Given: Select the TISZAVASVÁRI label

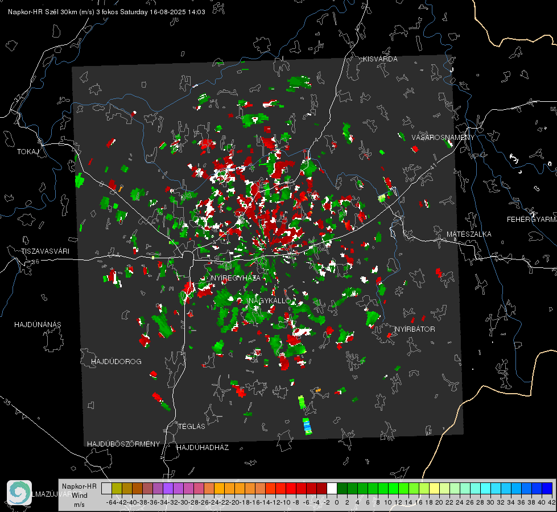Looking at the screenshot, I should tap(45, 251).
